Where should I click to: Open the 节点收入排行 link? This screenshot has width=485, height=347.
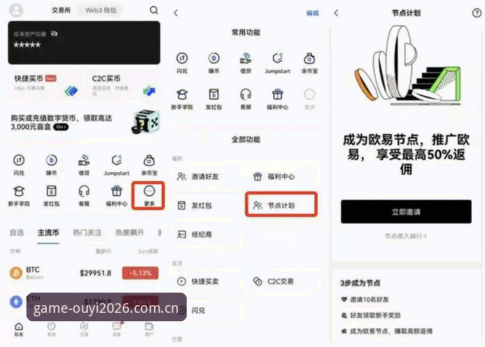pos(406,236)
